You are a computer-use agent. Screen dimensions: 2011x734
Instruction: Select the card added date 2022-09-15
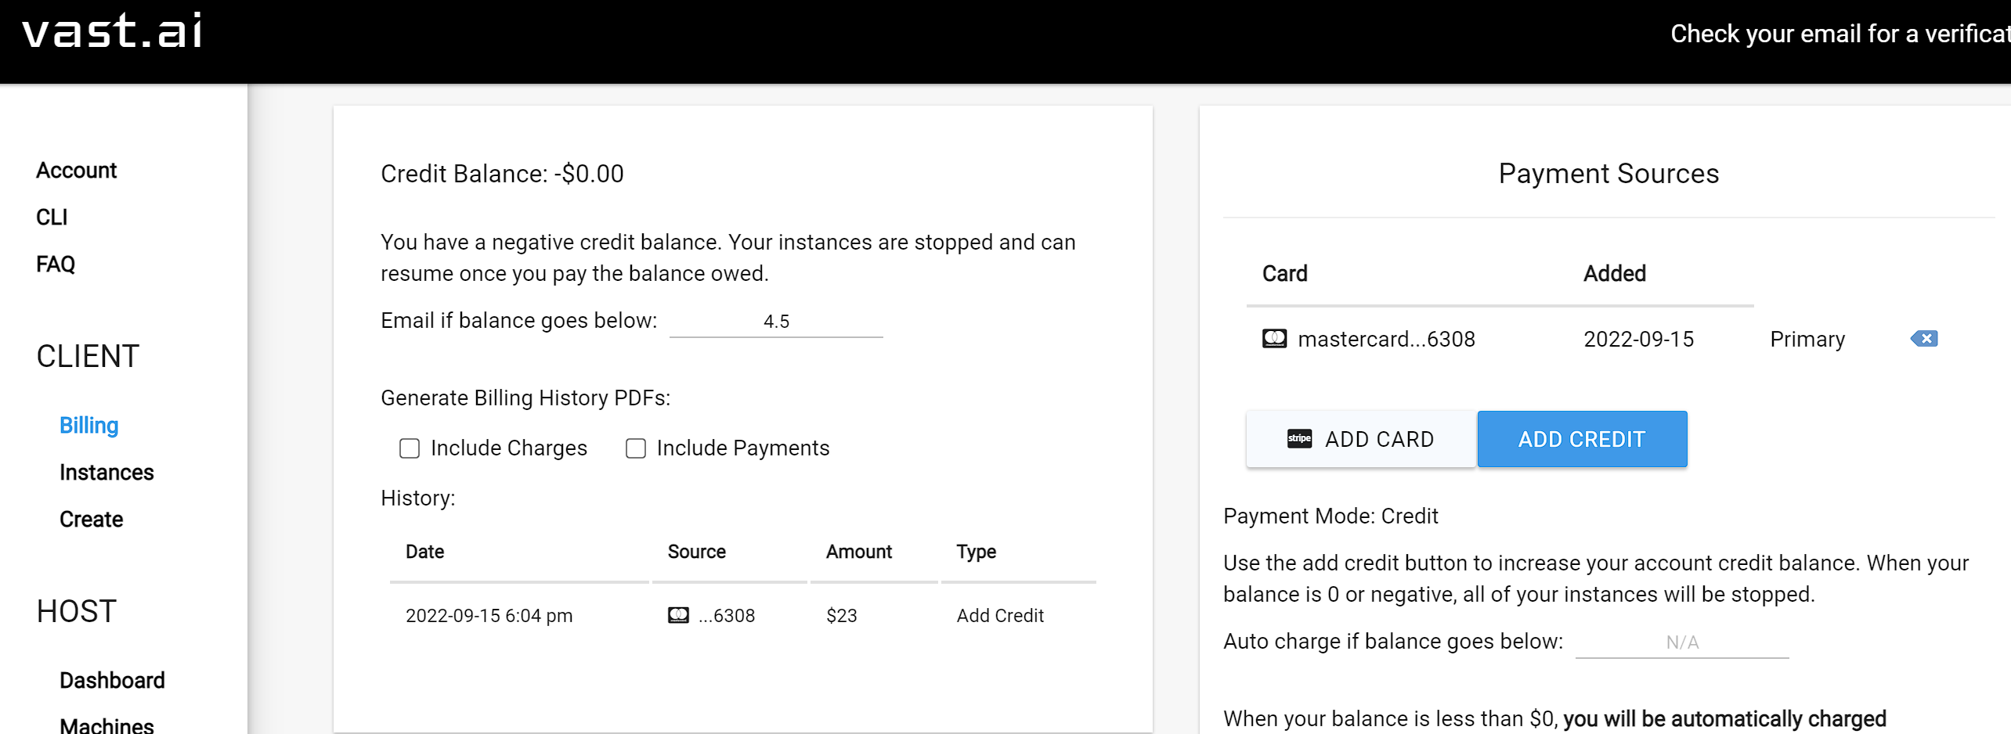click(x=1639, y=339)
